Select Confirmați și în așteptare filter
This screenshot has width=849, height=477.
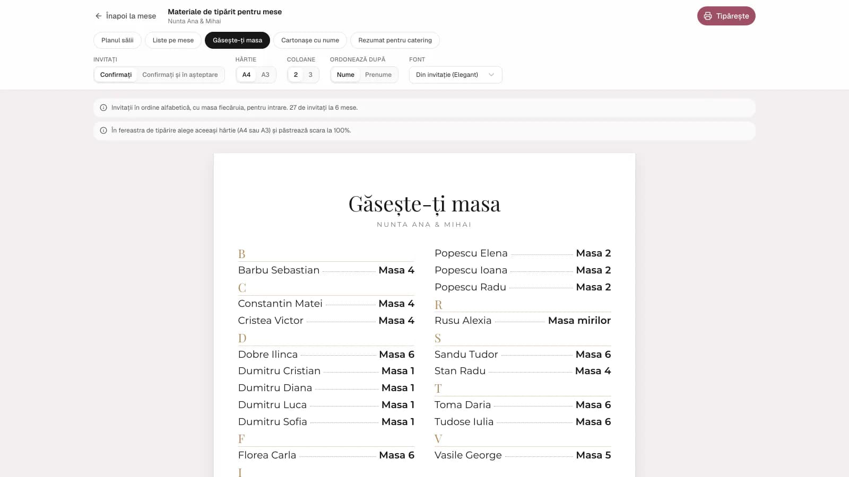point(180,75)
